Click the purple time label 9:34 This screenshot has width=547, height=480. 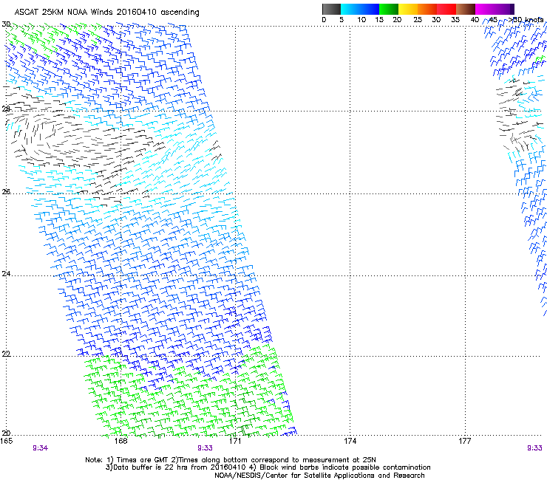(x=41, y=448)
